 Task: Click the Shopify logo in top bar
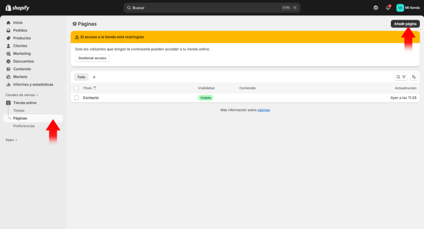point(17,8)
